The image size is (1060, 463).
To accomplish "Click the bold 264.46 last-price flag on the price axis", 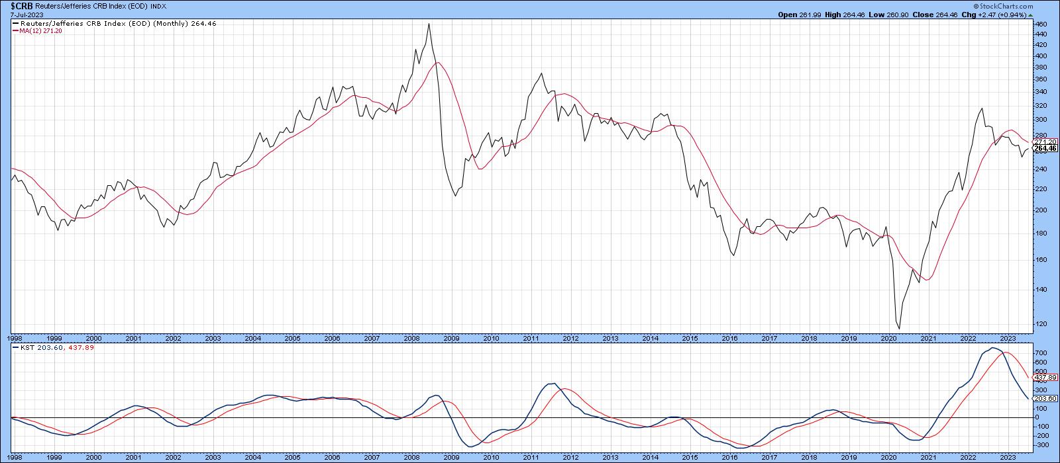I will (x=1045, y=149).
